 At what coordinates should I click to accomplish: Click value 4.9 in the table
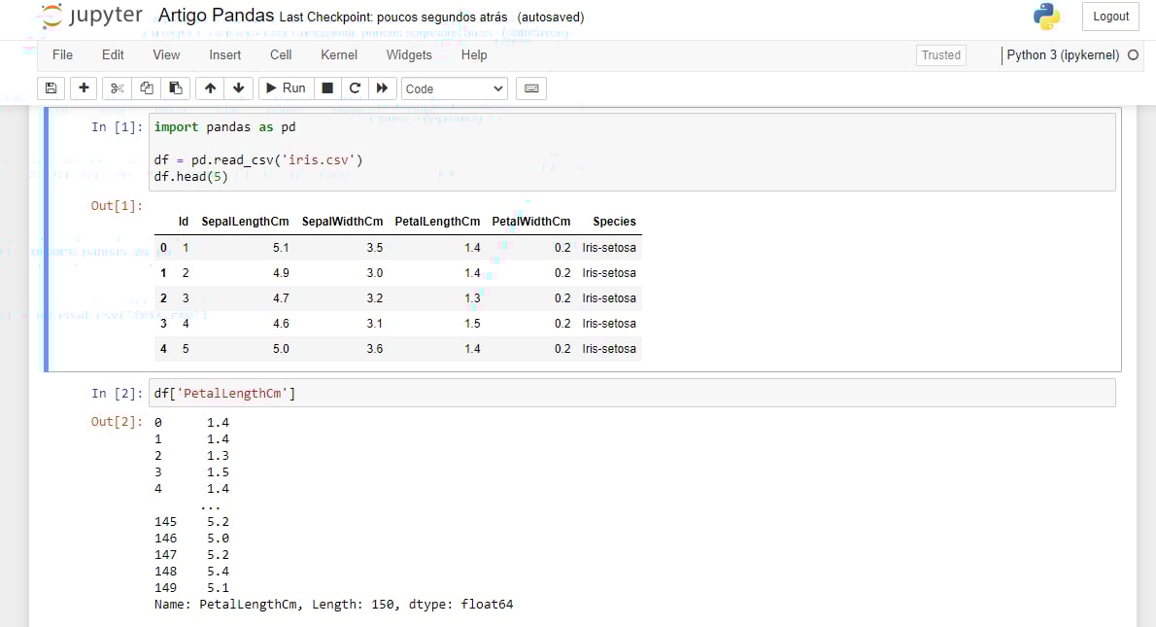281,273
